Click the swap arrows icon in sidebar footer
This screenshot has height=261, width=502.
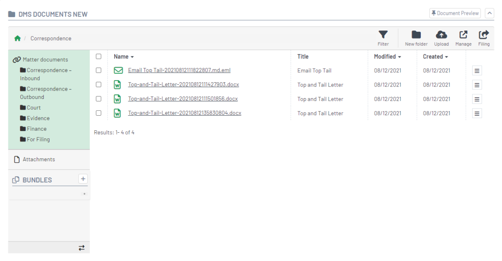coord(82,248)
